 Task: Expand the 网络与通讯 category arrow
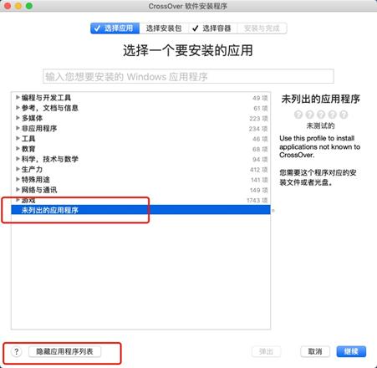click(18, 189)
